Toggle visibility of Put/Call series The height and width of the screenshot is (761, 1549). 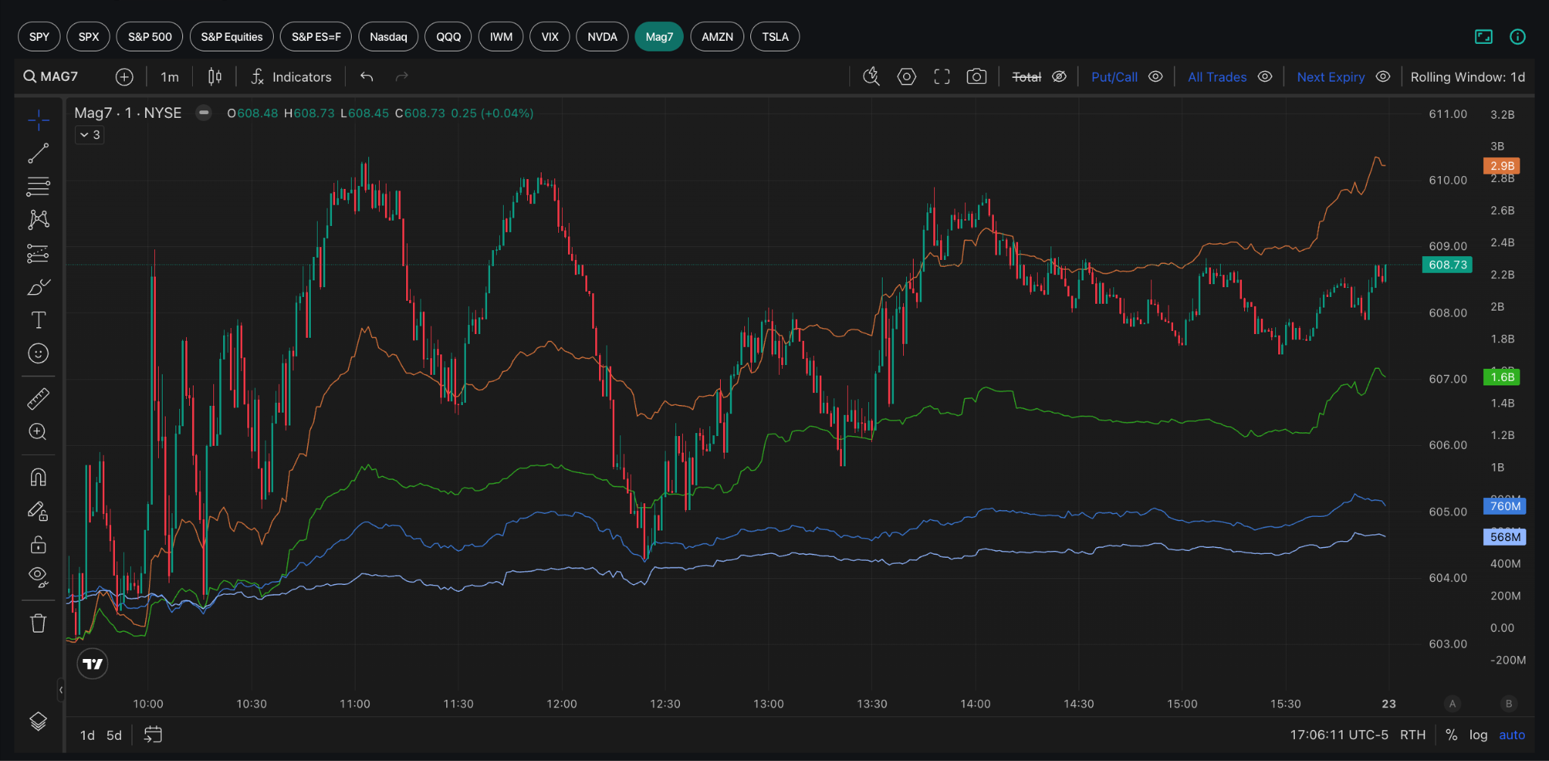click(x=1156, y=76)
